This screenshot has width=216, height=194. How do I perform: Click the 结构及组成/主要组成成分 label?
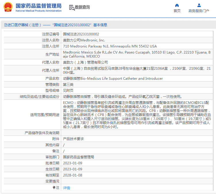point(40,97)
